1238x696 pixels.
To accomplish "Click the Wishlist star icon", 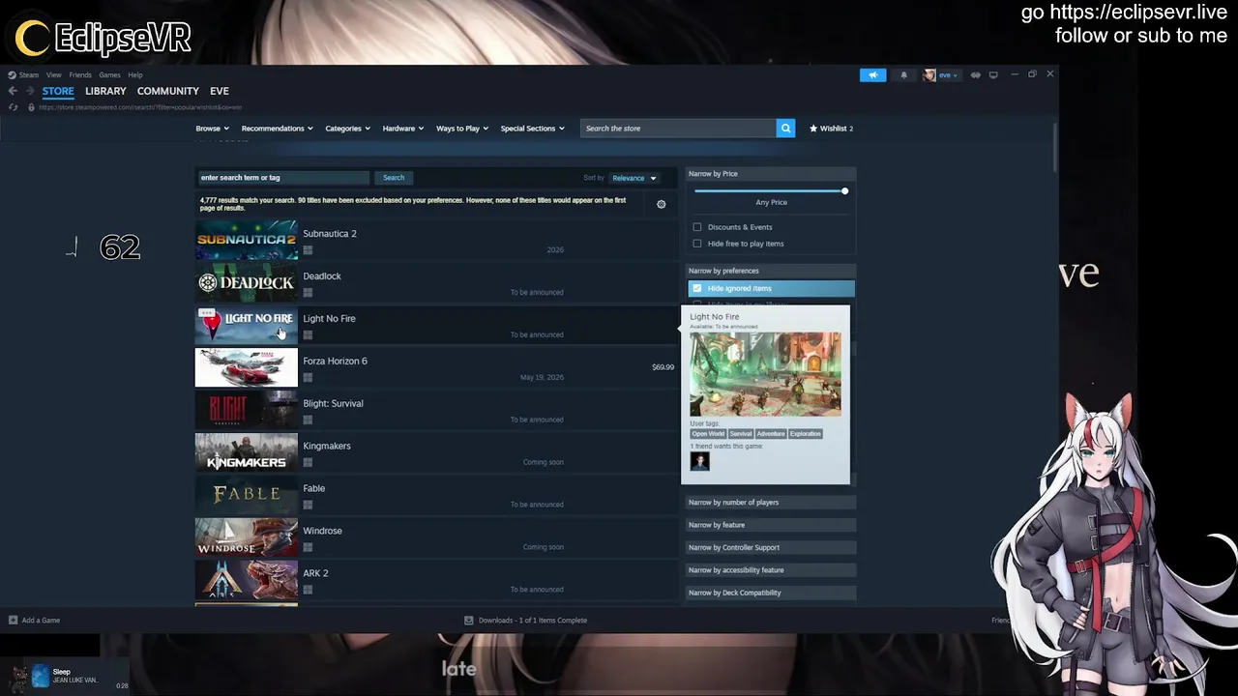I will point(813,128).
